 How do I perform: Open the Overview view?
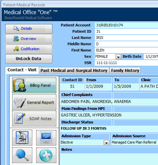click(29, 39)
